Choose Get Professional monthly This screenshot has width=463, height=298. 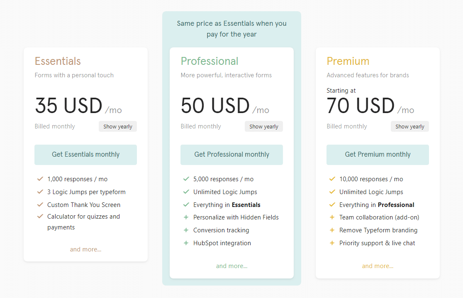(x=231, y=155)
